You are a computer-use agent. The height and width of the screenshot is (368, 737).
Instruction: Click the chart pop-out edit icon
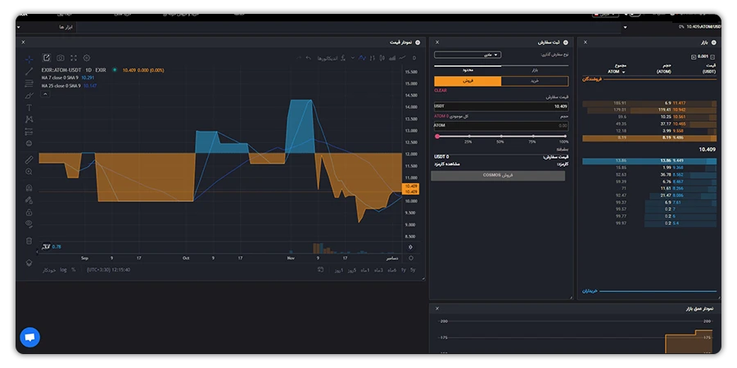click(47, 58)
